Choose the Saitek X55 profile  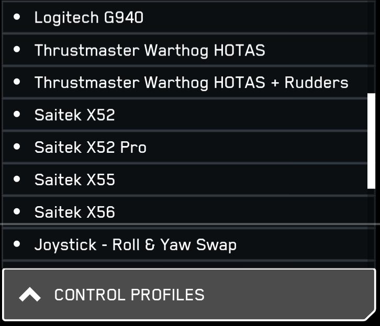tap(75, 180)
